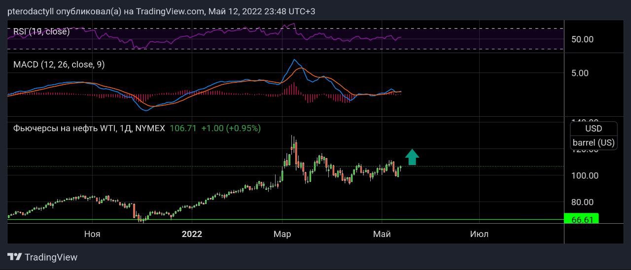Click the TradingView text at bottom left
631x270 pixels.
tap(51, 257)
